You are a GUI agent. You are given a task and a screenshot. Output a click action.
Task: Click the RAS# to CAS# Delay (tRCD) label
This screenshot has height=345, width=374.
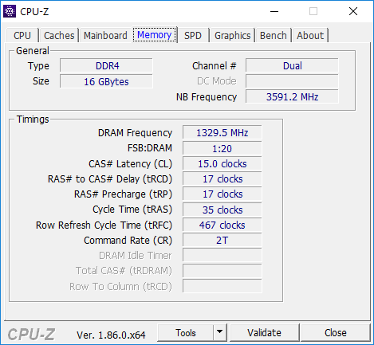click(110, 179)
